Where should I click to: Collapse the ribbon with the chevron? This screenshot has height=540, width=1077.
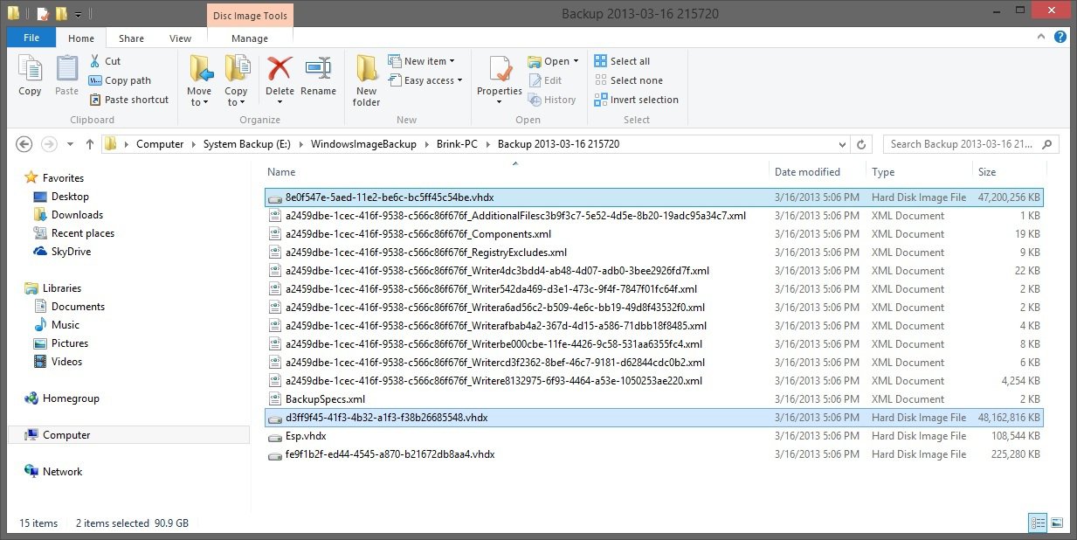tap(1041, 38)
